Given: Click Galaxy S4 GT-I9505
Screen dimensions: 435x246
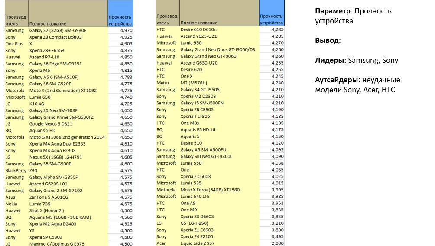Looking at the screenshot, I should click(200, 90).
